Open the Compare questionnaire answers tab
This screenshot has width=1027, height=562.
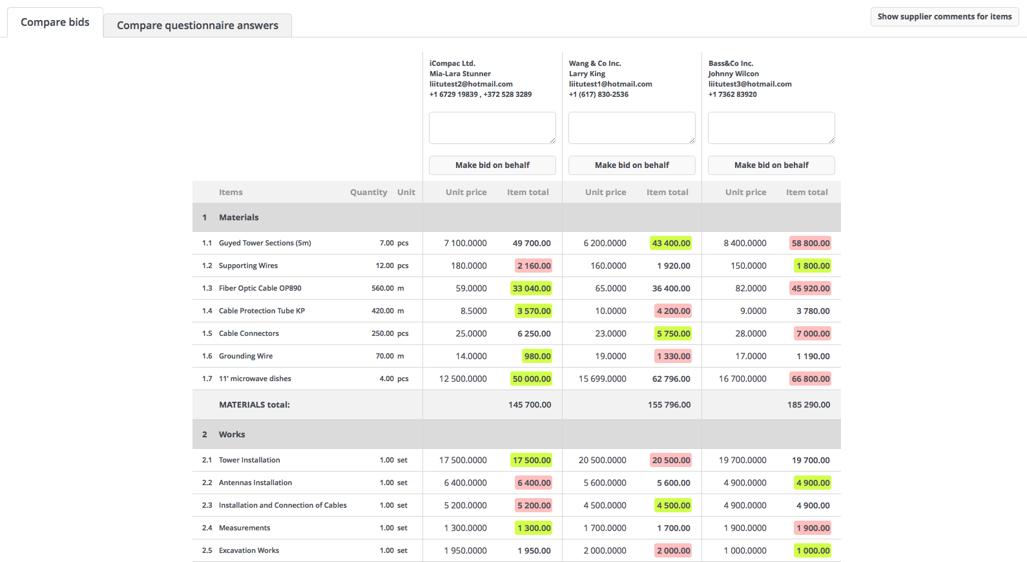pos(197,26)
